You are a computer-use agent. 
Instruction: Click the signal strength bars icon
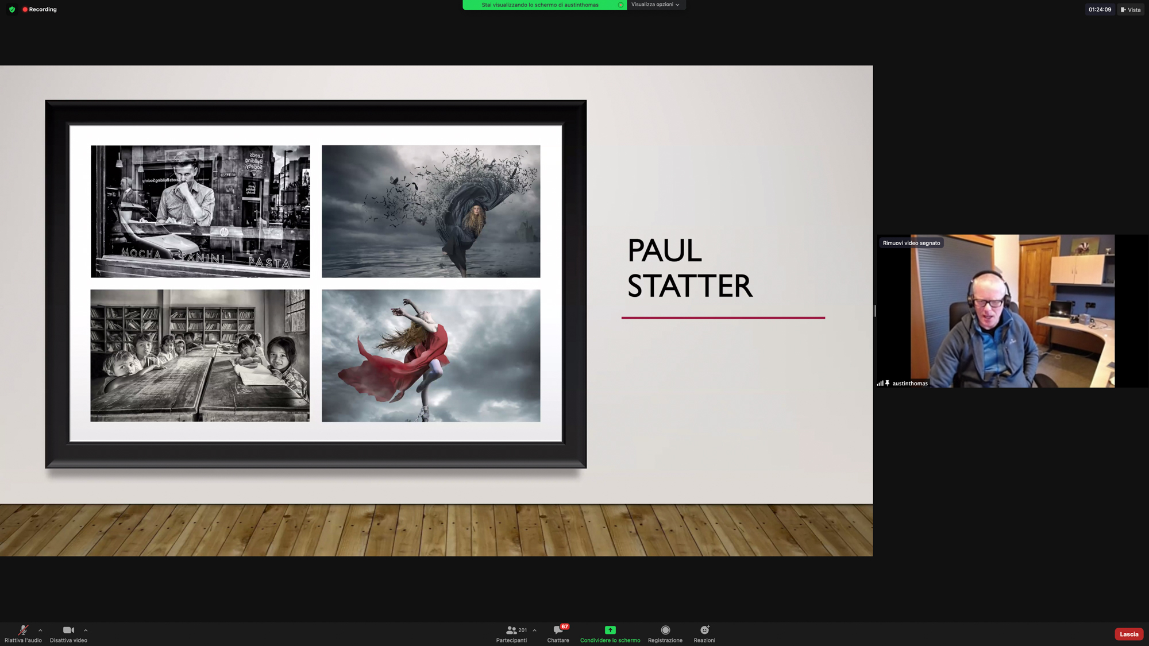tap(880, 383)
